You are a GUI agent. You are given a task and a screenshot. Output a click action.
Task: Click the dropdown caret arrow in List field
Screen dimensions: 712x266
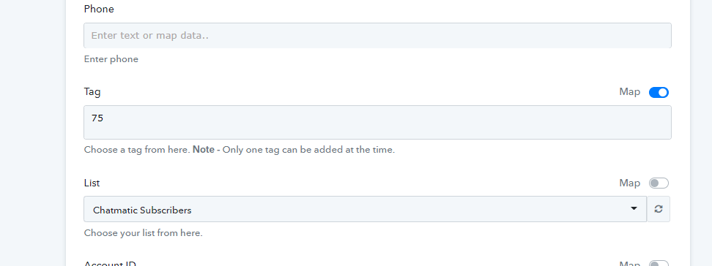coord(634,208)
